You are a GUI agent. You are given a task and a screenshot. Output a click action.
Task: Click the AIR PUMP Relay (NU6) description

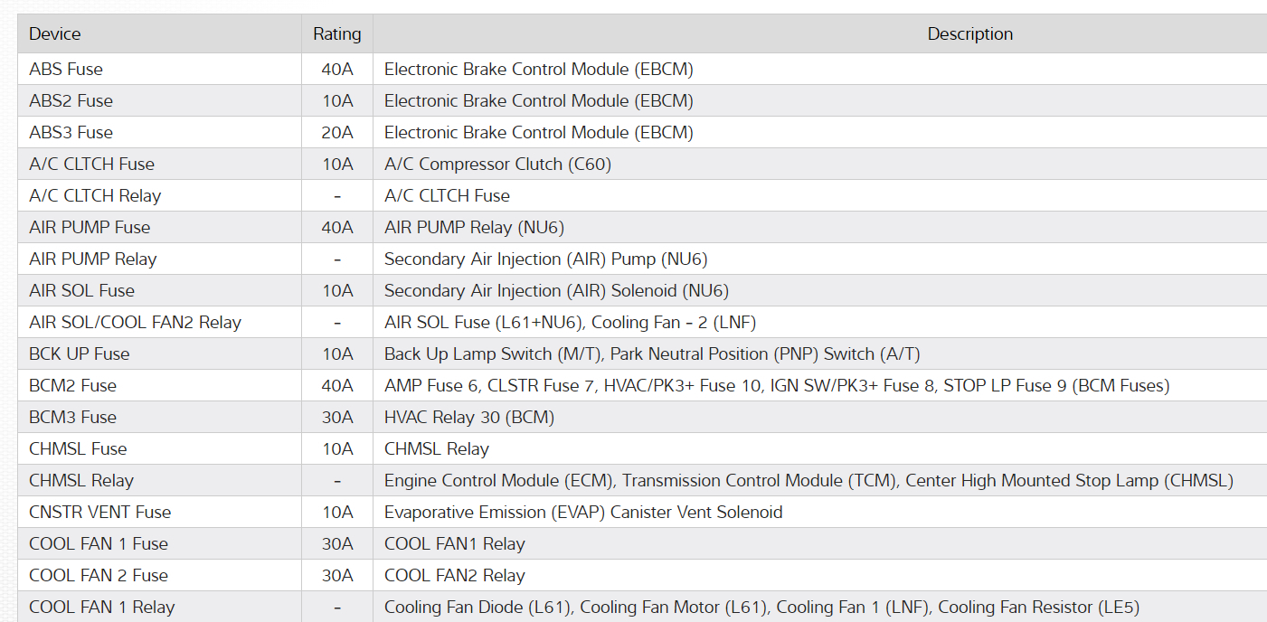point(474,227)
